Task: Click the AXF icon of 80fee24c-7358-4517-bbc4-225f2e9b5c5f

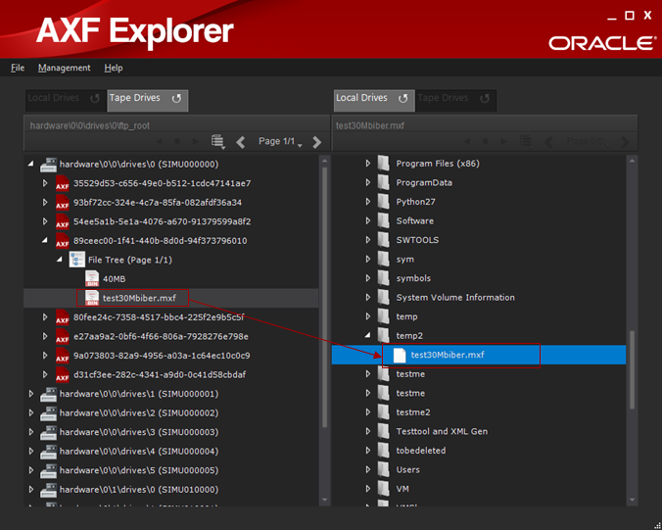Action: 63,317
